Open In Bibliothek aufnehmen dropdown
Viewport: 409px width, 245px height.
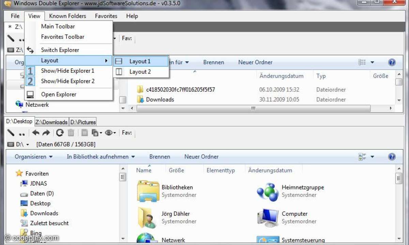(x=101, y=157)
